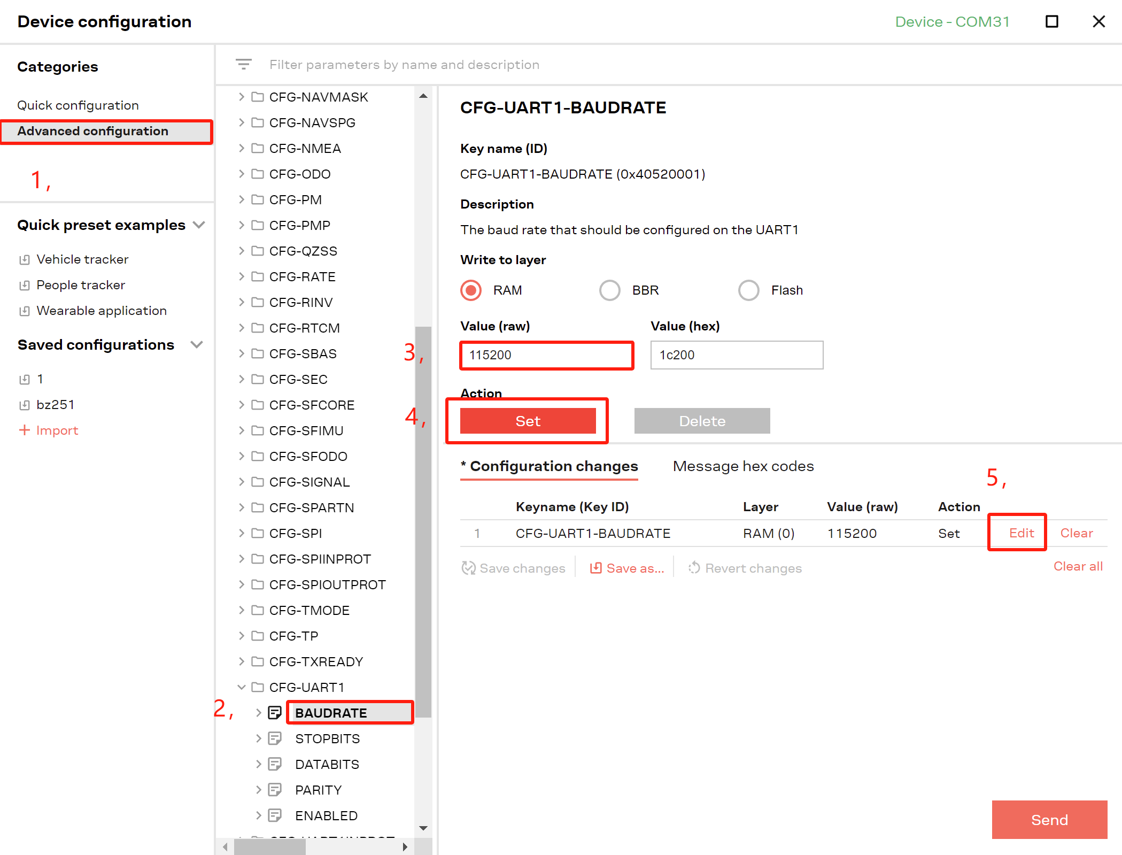Click the filter parameters icon

[244, 65]
